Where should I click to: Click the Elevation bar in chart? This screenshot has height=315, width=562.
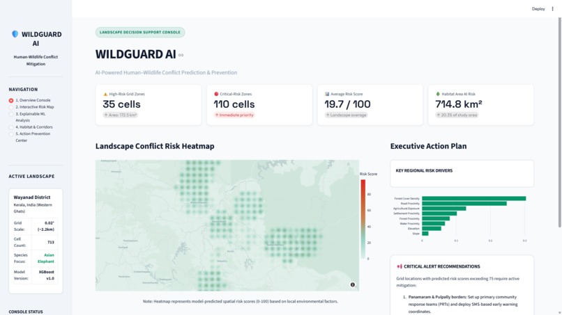click(432, 229)
